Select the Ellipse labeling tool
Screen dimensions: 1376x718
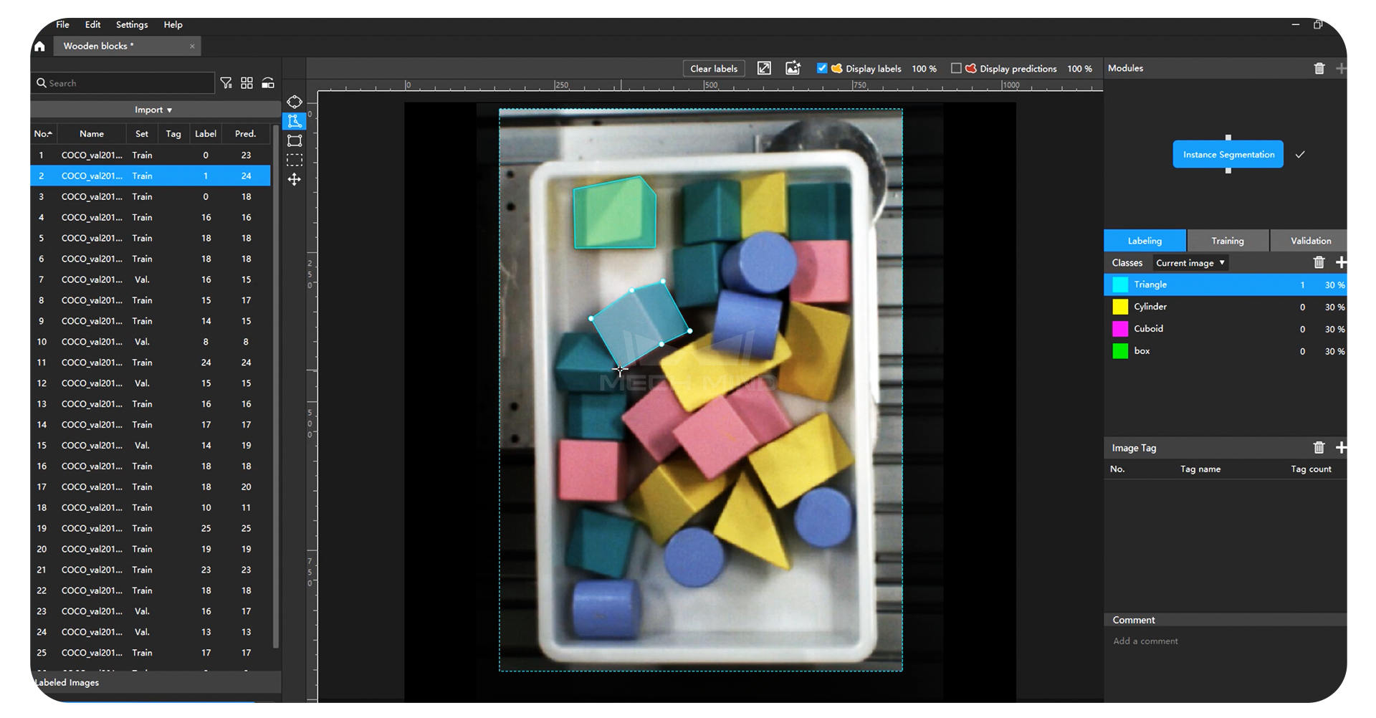point(295,102)
